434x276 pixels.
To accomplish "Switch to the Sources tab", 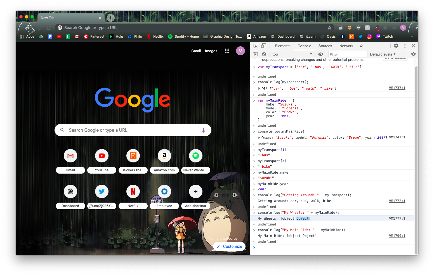I will click(x=325, y=45).
